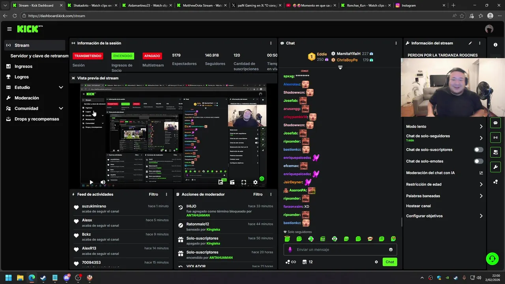Toggle theater mode in stream preview
Screen dimensions: 505x284
click(x=232, y=182)
